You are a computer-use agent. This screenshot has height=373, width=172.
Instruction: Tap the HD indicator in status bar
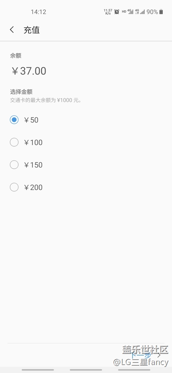point(124,11)
